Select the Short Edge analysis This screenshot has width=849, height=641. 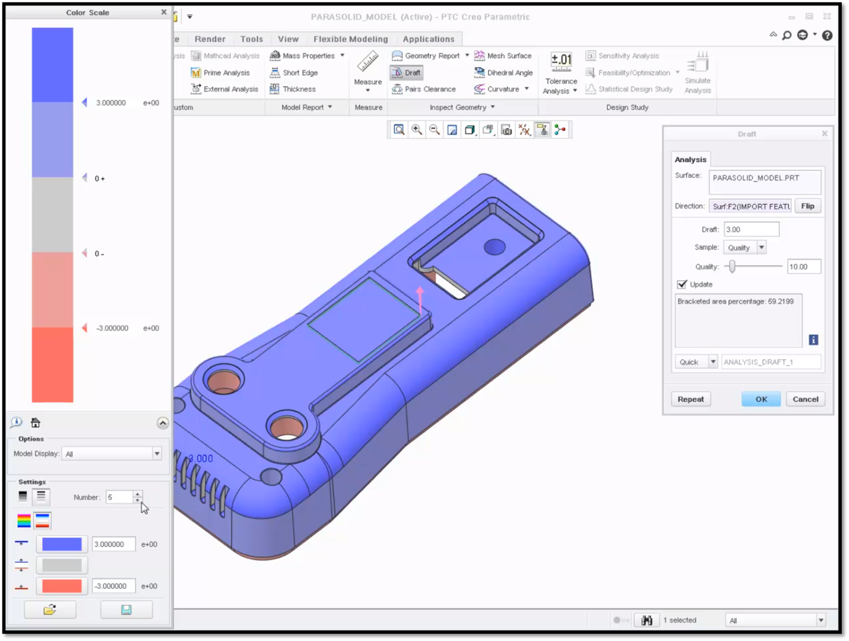294,72
